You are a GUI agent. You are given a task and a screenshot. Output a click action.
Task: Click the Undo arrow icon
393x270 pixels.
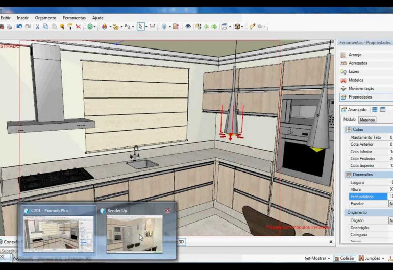click(19, 27)
